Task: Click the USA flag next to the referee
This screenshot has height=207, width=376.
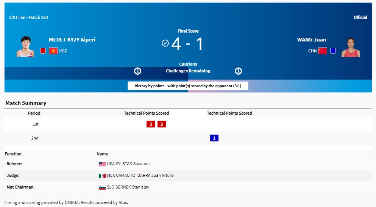Action: [x=102, y=164]
